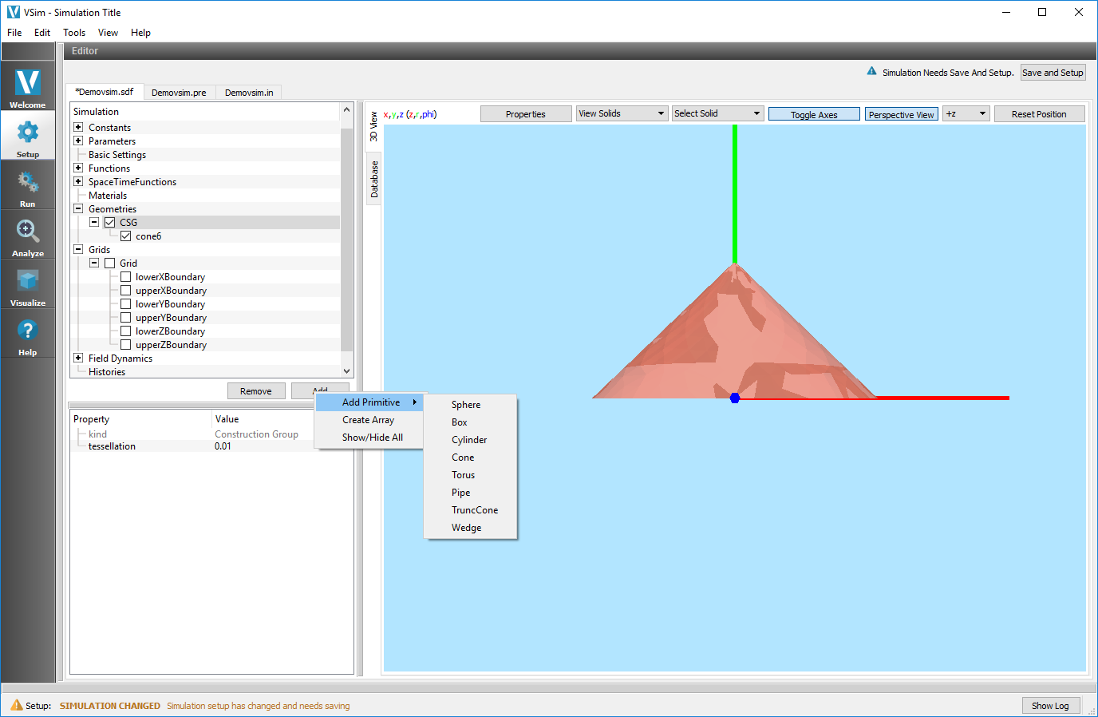
Task: Toggle the CSG checkbox
Action: pyautogui.click(x=110, y=223)
